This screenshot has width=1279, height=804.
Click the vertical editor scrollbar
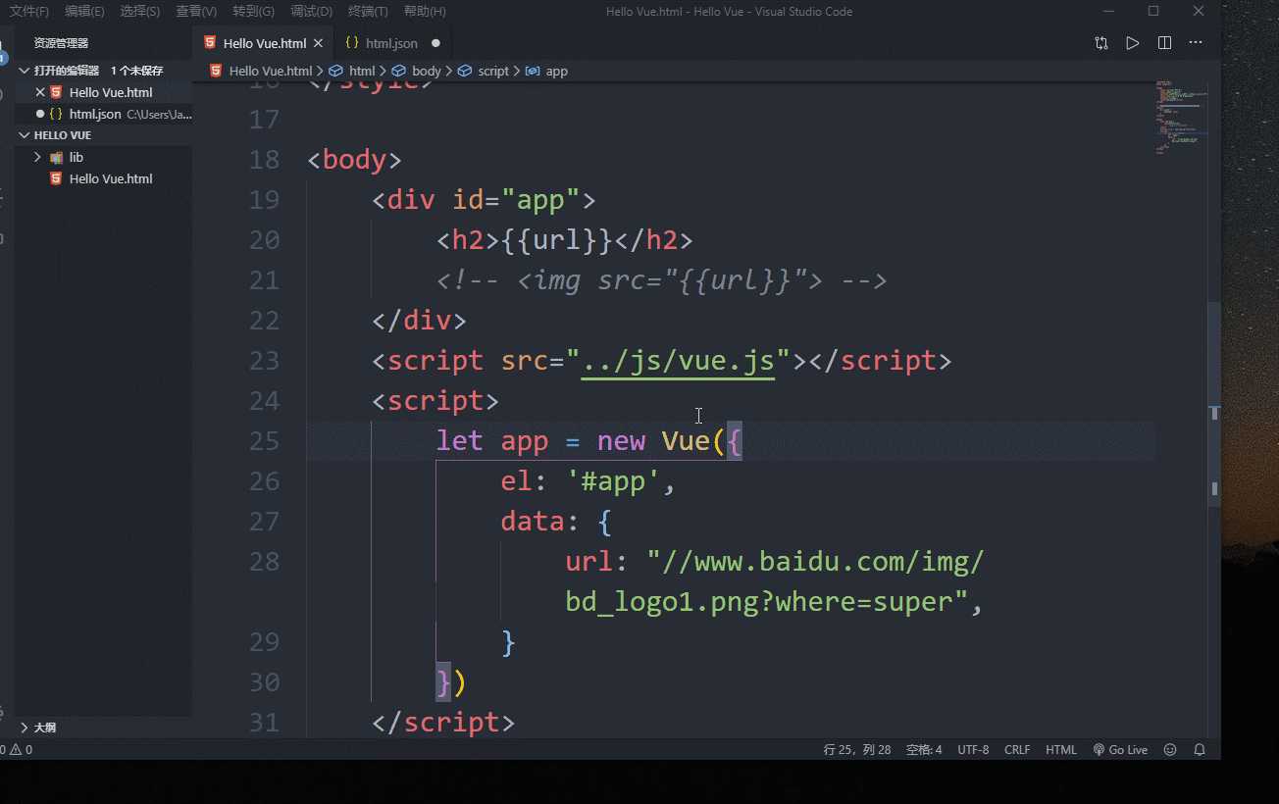pos(1214,402)
